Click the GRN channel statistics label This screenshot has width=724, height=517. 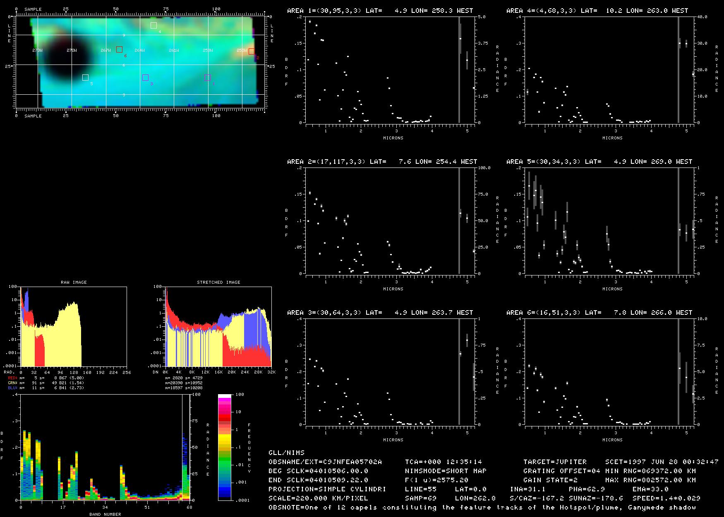point(13,383)
